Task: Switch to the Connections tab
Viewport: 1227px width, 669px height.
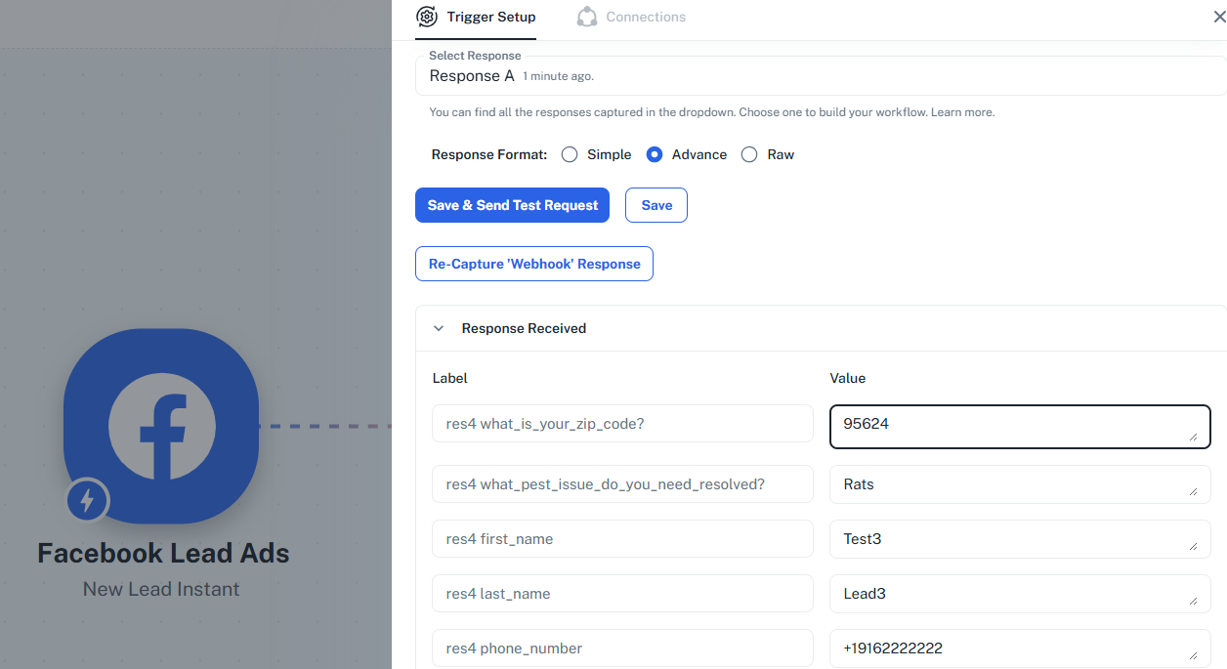Action: pos(645,17)
